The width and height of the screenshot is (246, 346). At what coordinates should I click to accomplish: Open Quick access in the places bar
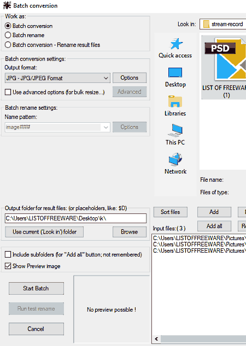[x=175, y=48]
